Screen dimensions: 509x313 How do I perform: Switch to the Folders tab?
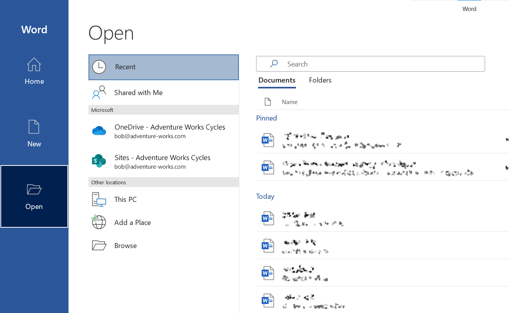pos(320,80)
